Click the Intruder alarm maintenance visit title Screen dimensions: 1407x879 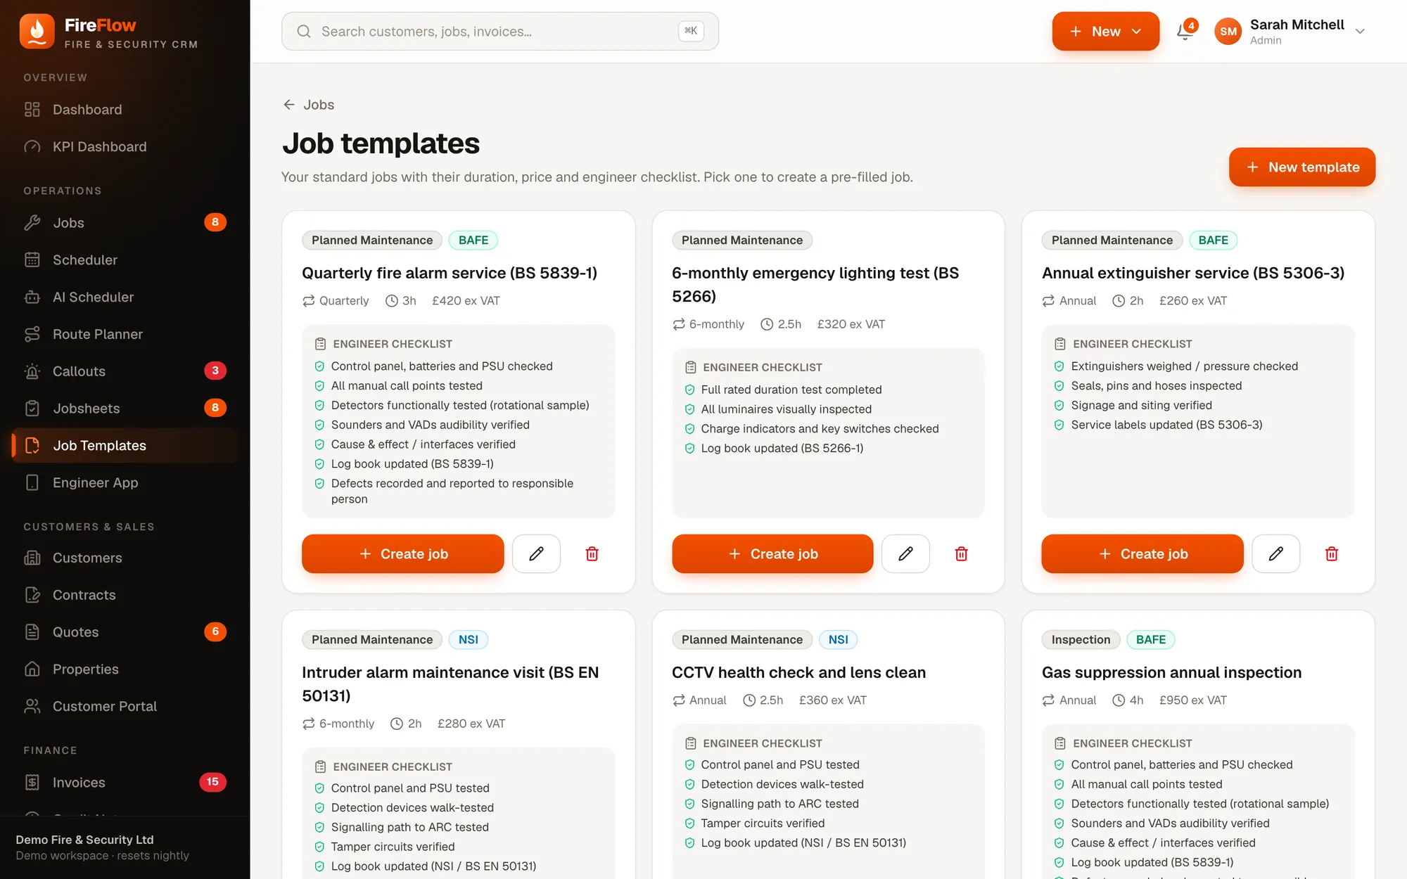tap(450, 684)
